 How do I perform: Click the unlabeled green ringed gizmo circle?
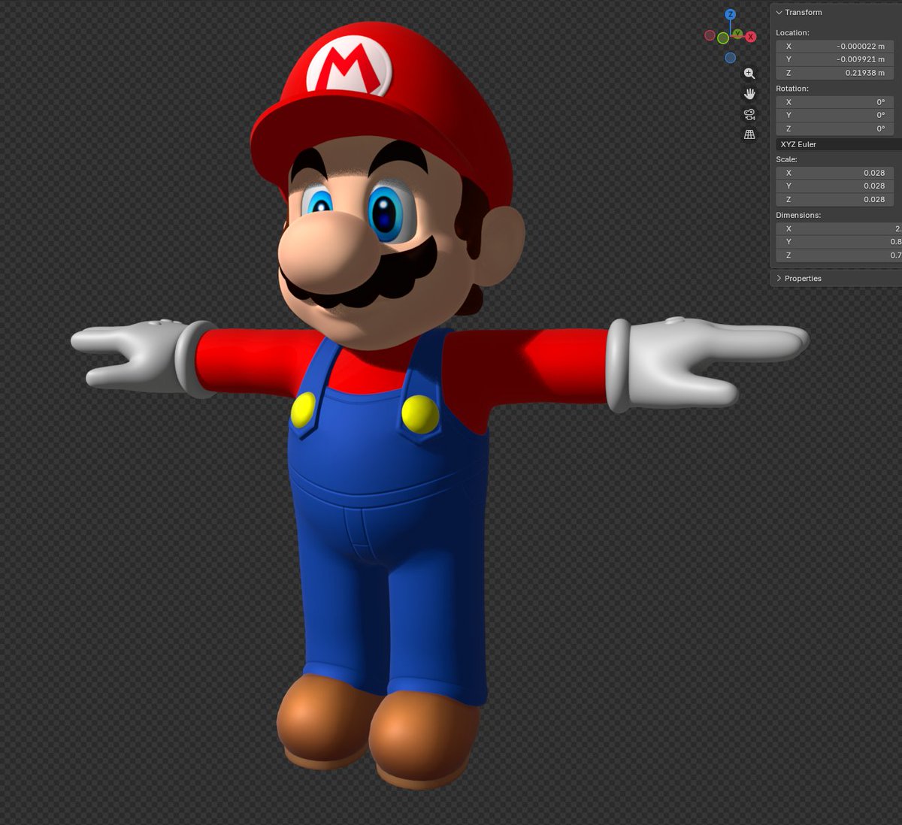[723, 38]
